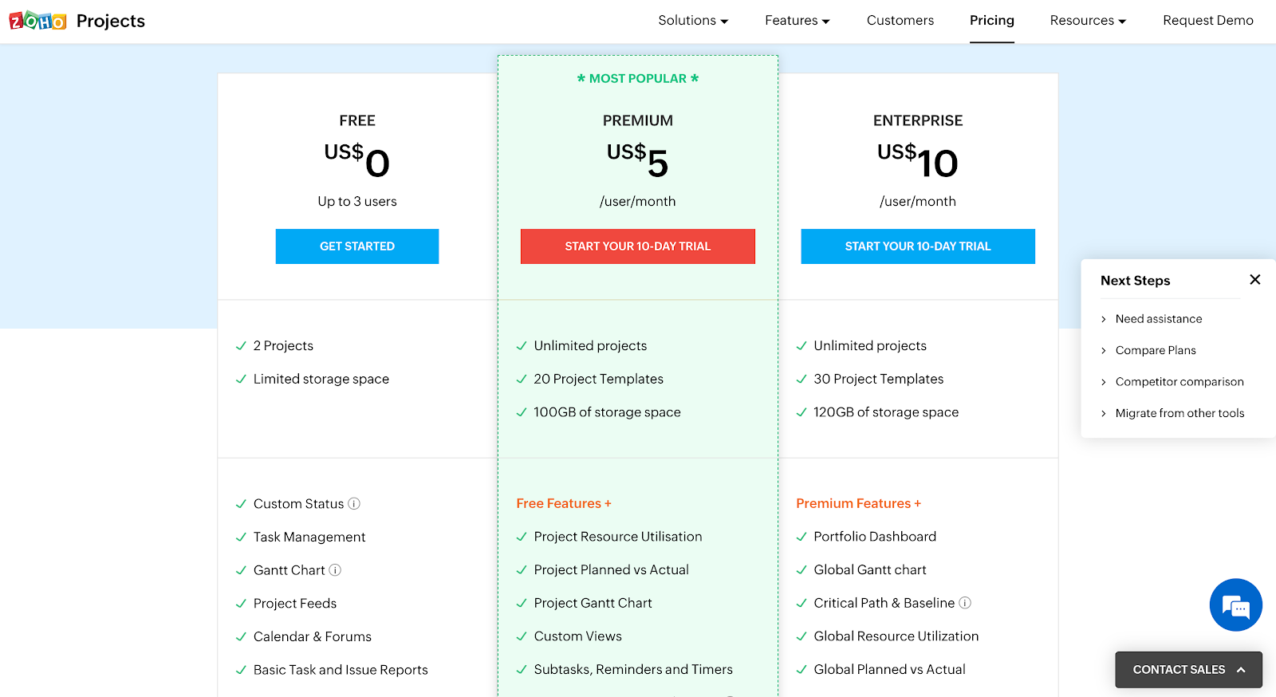Screen dimensions: 1276x697
Task: Click 'Project Feeds' feature text
Action: pyautogui.click(x=295, y=604)
